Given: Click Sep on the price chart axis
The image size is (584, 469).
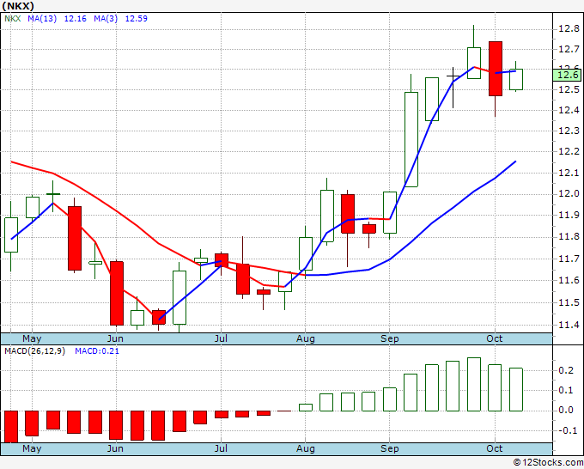Looking at the screenshot, I should [x=390, y=339].
